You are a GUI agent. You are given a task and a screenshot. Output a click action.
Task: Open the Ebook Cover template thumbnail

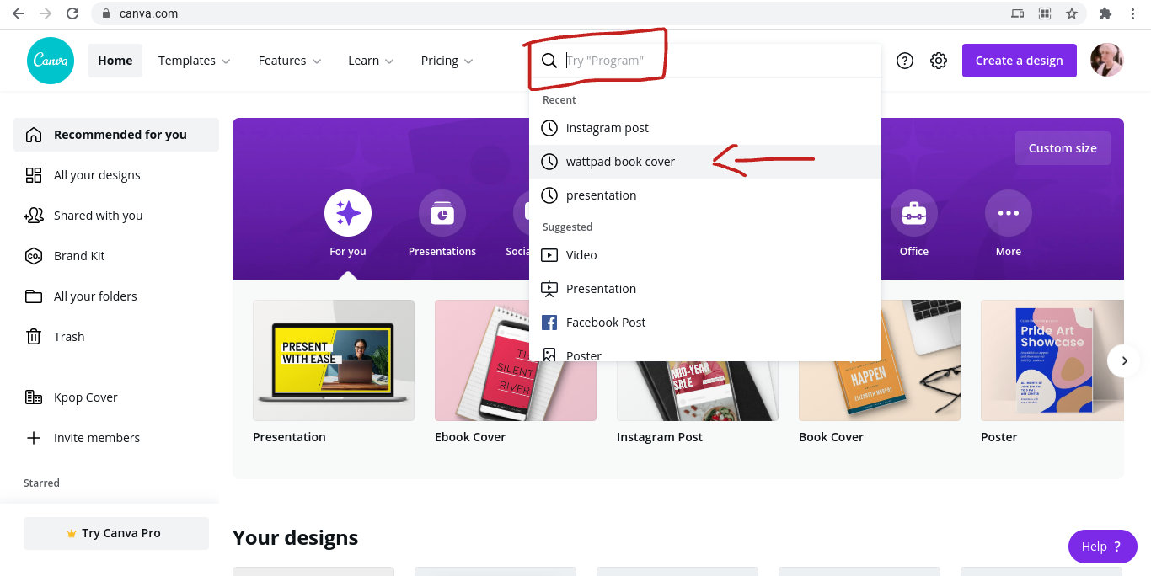[x=516, y=360]
